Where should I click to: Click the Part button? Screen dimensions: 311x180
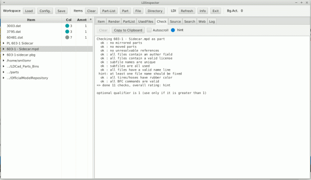click(x=125, y=11)
